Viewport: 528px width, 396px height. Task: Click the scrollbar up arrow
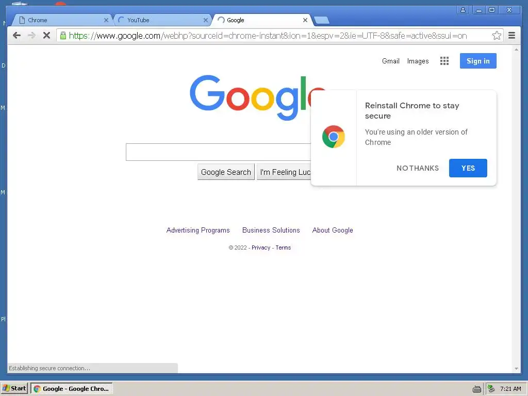516,49
